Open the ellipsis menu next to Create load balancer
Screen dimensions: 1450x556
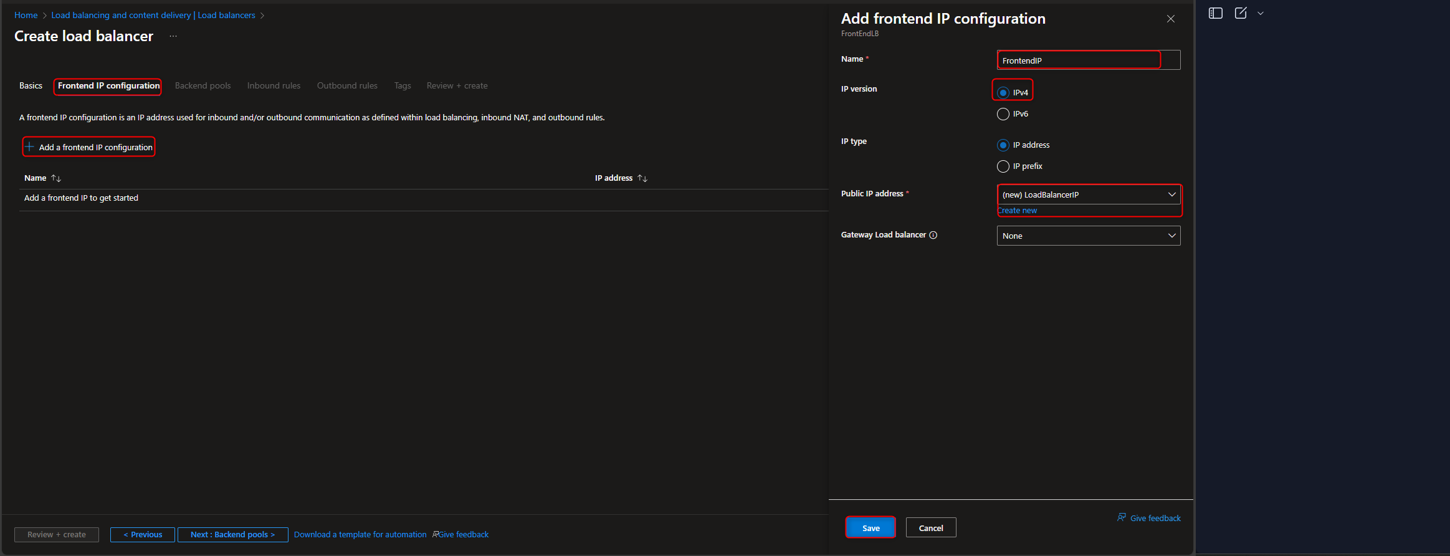(173, 36)
